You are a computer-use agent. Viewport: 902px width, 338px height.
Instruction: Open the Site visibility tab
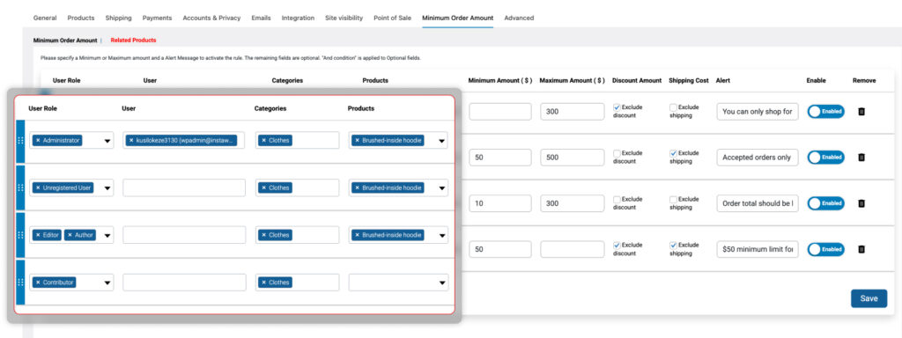click(x=344, y=18)
